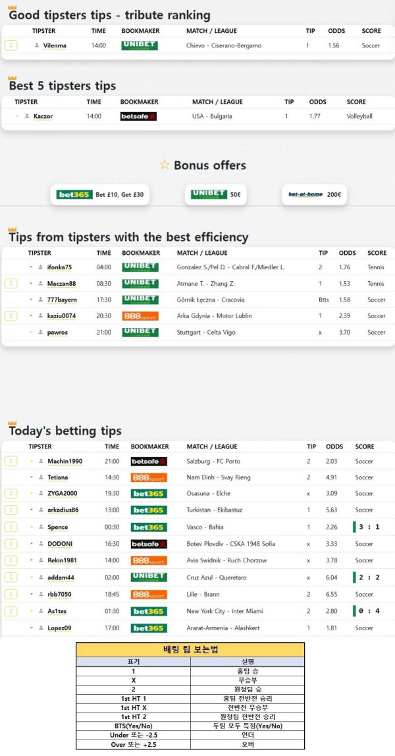Open the bet365 'Bet £10, Get £30' offer
Image resolution: width=395 pixels, height=756 pixels.
point(101,195)
